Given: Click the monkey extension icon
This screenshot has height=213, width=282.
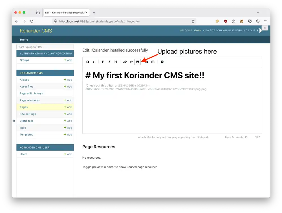Looking at the screenshot, I should pyautogui.click(x=242, y=21).
